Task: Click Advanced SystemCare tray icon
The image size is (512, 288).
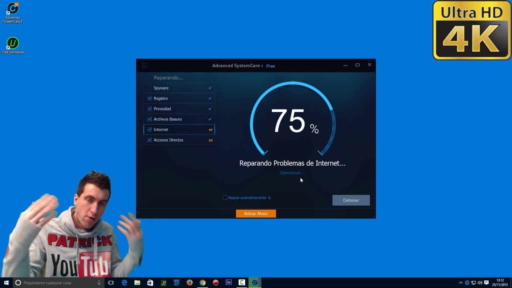Action: pyautogui.click(x=467, y=283)
